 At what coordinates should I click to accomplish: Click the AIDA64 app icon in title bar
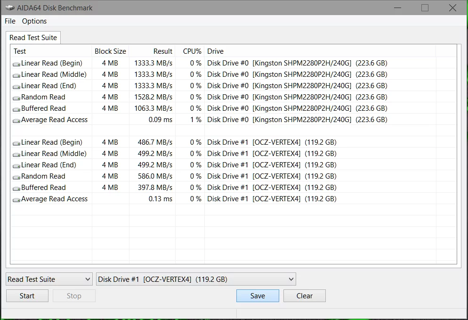click(x=9, y=8)
